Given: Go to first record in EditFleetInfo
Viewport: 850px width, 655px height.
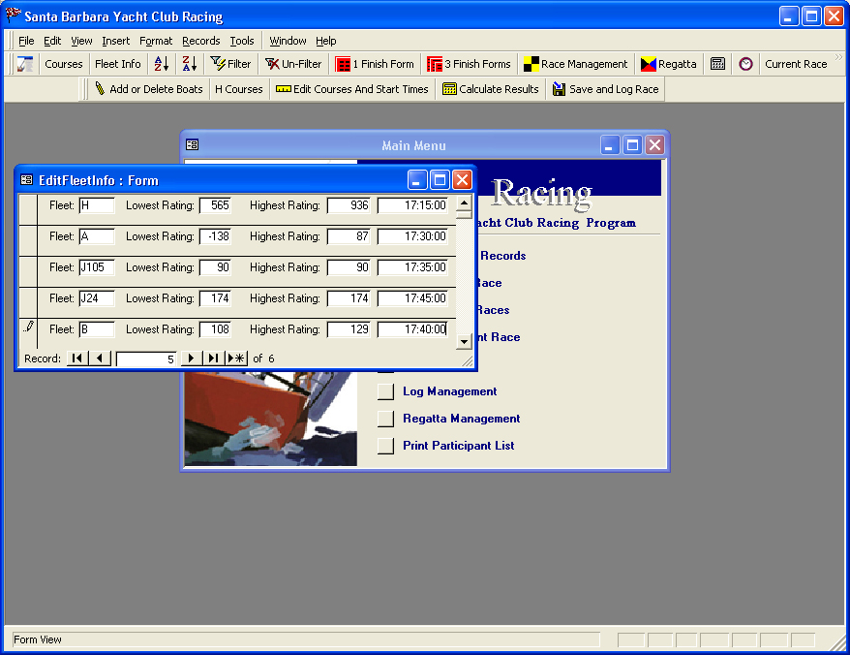Looking at the screenshot, I should [77, 359].
